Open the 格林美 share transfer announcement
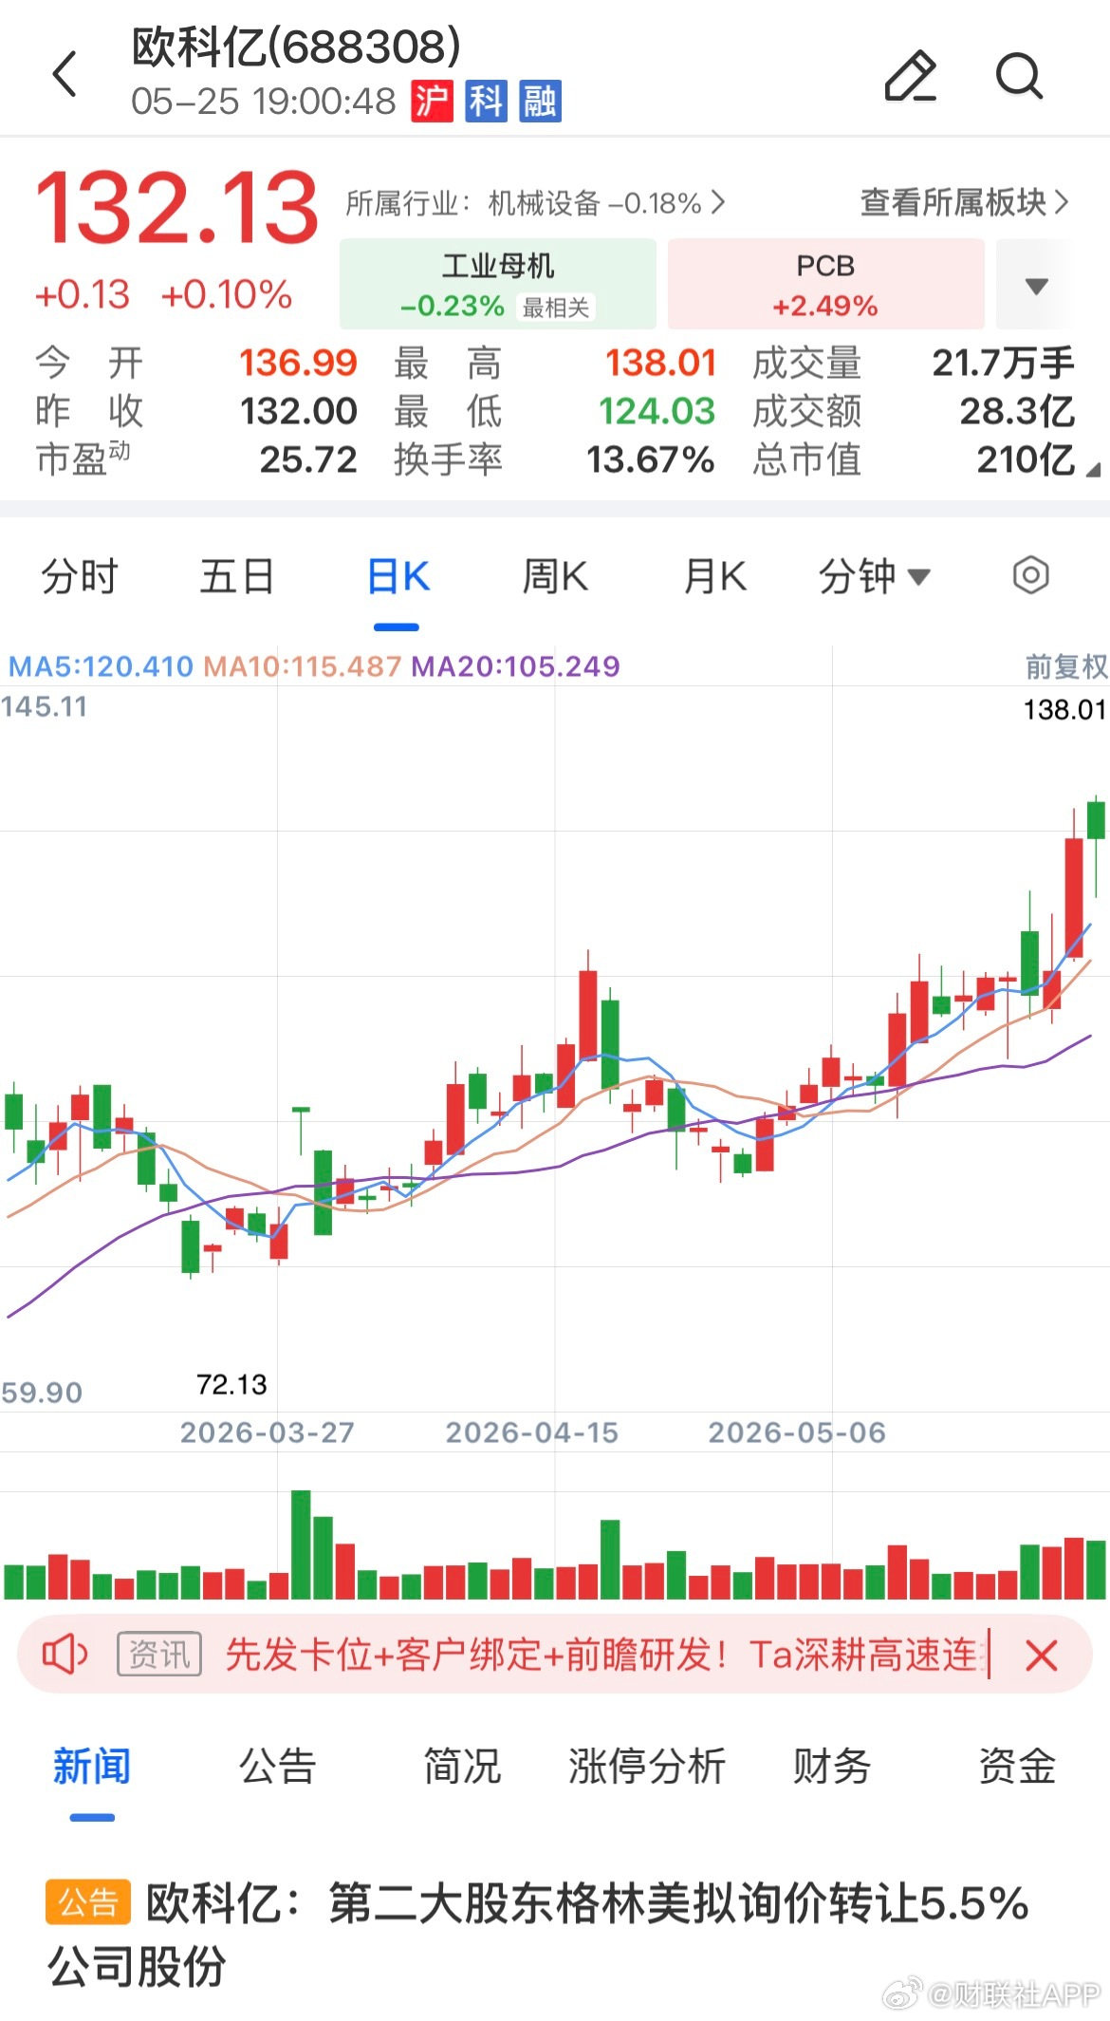Viewport: 1110px width, 2021px height. [537, 1935]
